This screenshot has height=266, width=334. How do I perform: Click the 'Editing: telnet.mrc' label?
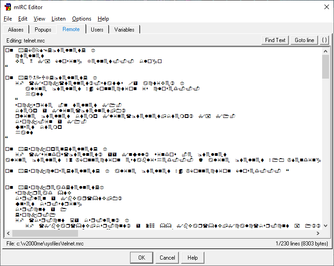point(26,41)
